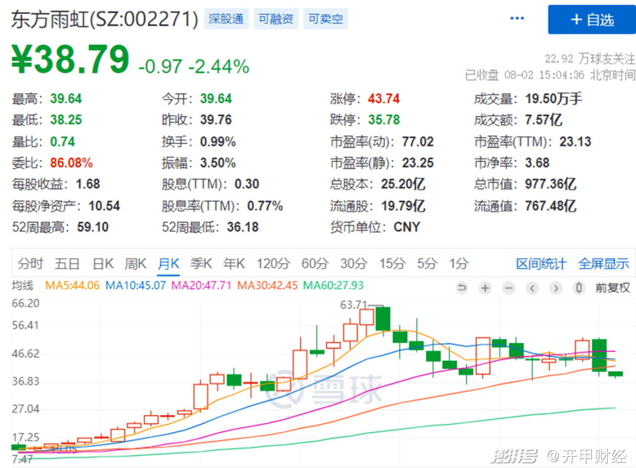Click the 市盈率(TTM) value 23.13
This screenshot has height=468, width=636.
(575, 141)
